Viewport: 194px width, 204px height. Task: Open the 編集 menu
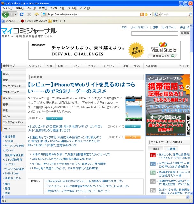[x=20, y=8]
